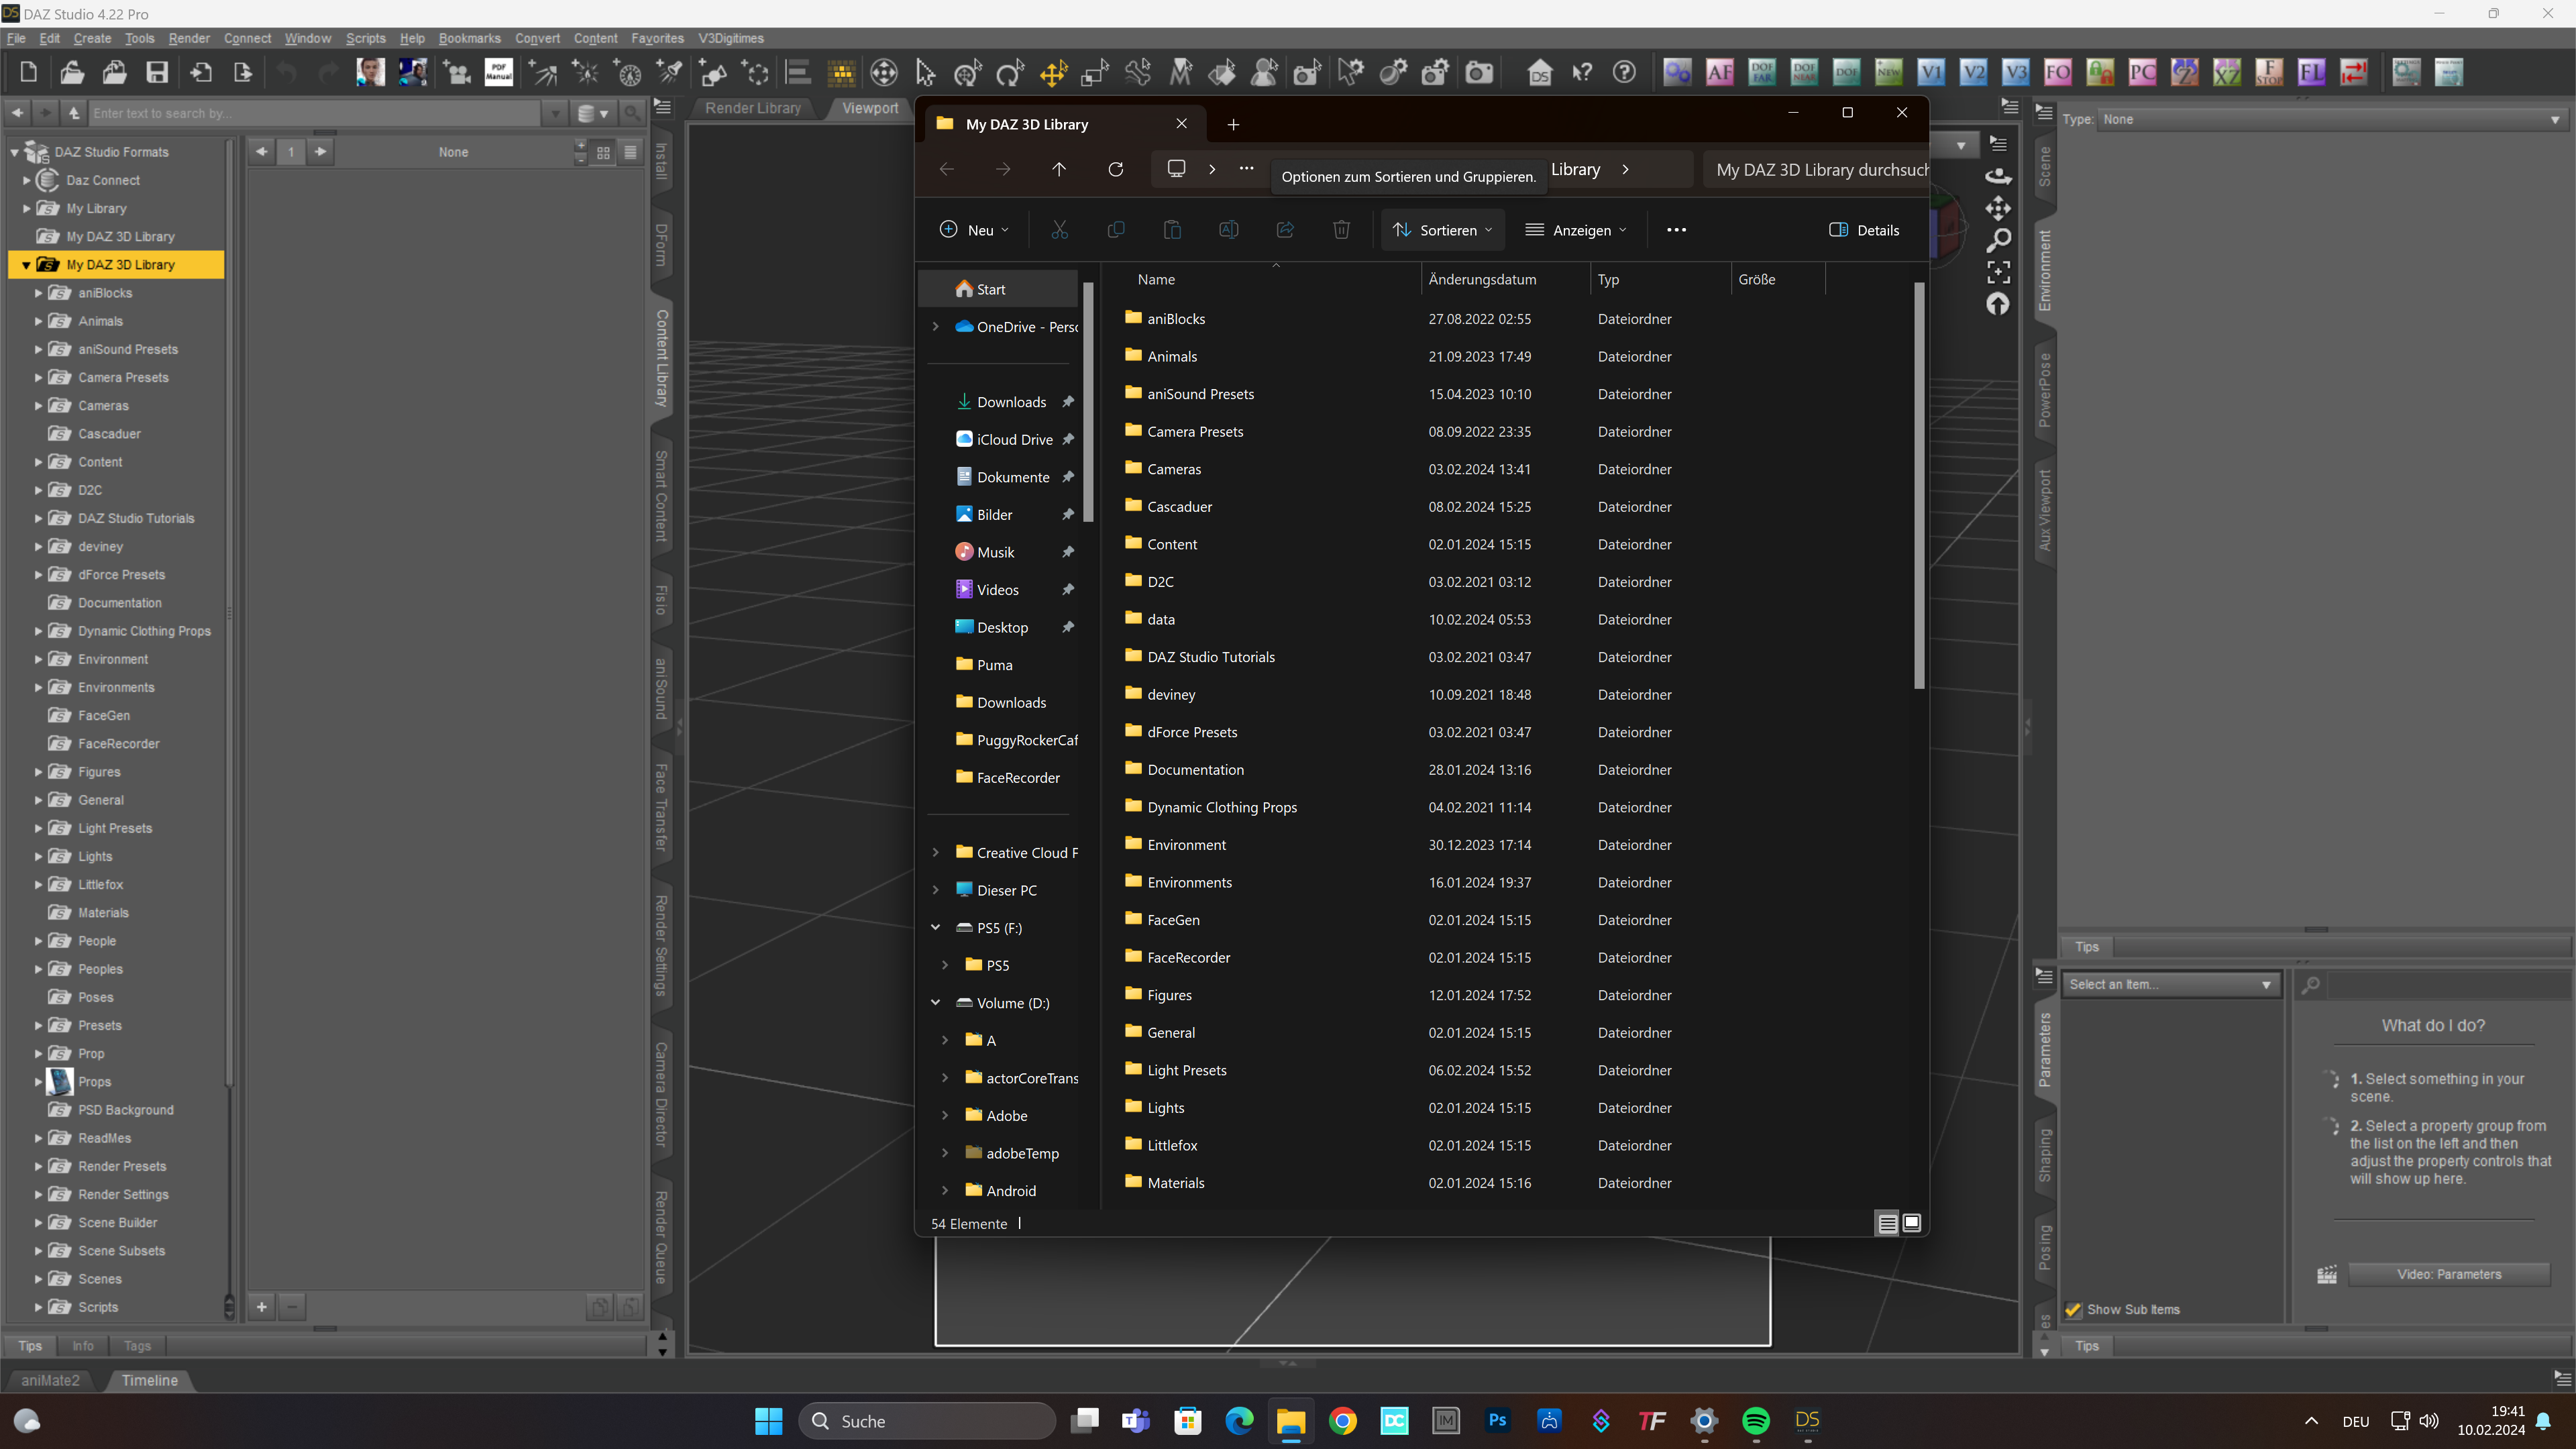The width and height of the screenshot is (2576, 1449).
Task: Click the DAZ Studio taskbar icon
Action: point(1807,1420)
